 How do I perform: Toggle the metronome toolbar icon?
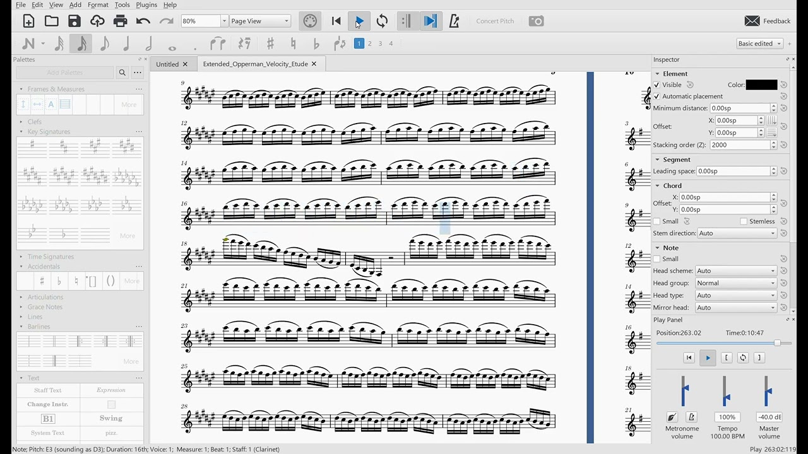[x=454, y=21]
